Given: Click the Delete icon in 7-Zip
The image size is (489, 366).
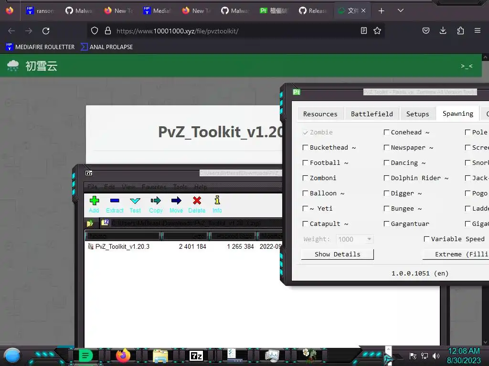Looking at the screenshot, I should tap(197, 204).
